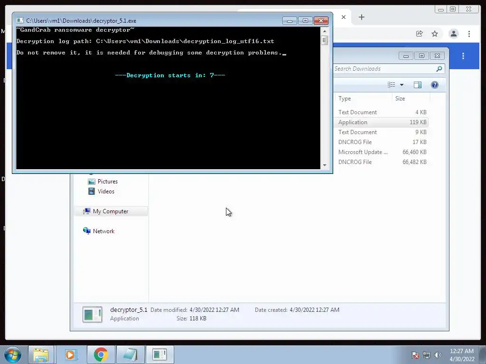
Task: Maximize the Downloads Explorer window
Action: coord(421,56)
